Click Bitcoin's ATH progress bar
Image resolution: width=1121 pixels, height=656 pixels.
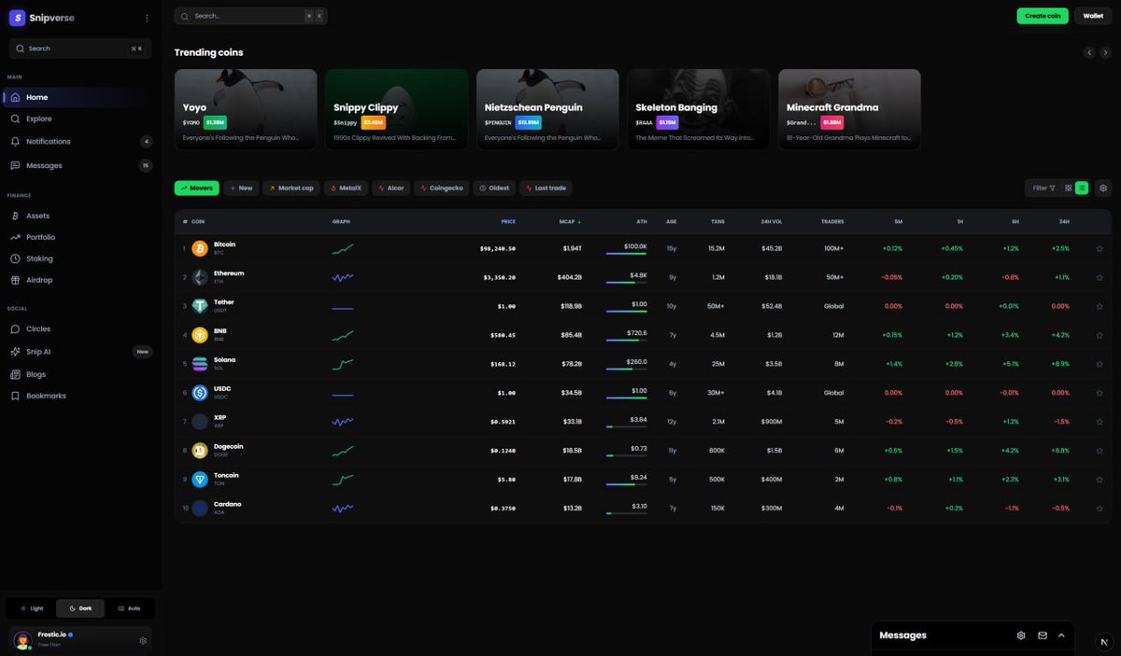click(x=627, y=254)
